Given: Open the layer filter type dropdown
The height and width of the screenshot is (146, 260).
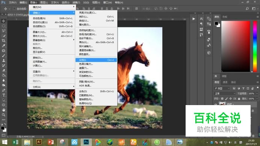Looking at the screenshot, I should [222, 88].
